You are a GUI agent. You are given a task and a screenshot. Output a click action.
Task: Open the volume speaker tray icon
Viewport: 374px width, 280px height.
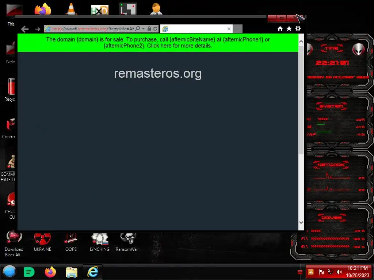[x=339, y=272]
